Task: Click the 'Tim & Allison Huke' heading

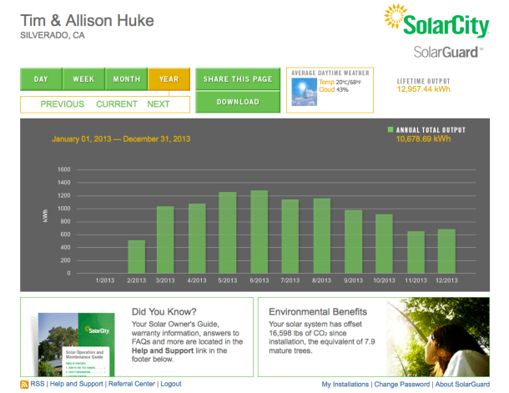Action: coord(87,21)
